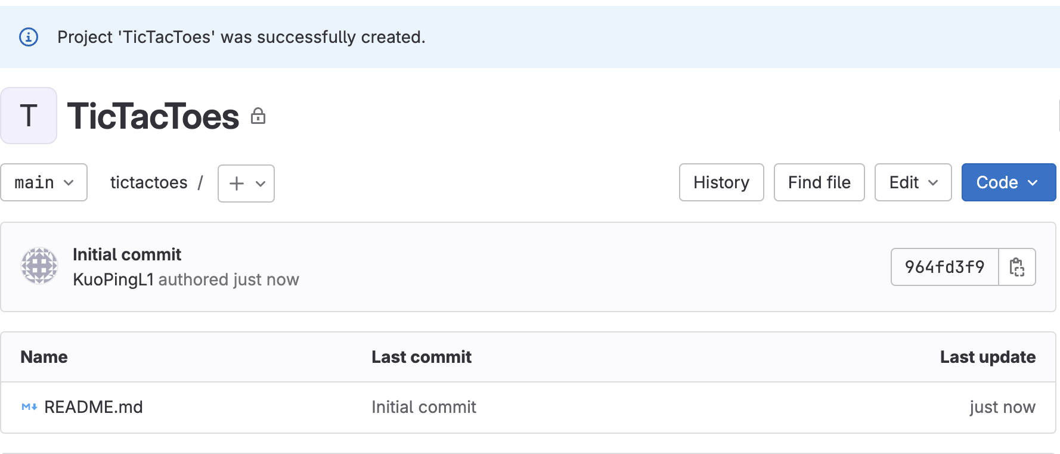Open commit History
This screenshot has height=454, width=1060.
(721, 182)
